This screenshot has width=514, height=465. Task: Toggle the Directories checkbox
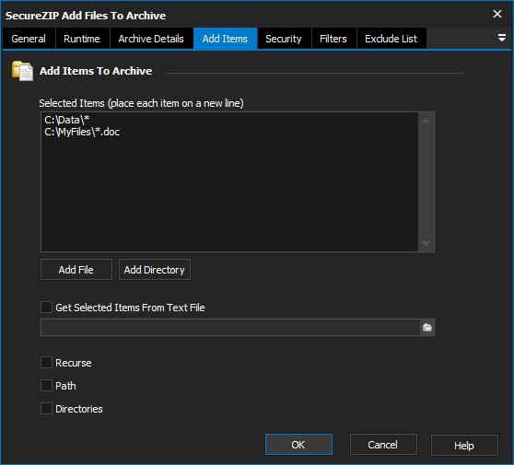46,409
